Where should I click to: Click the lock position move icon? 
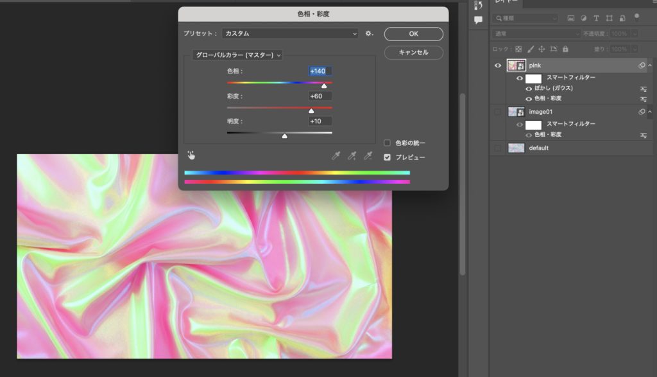[x=542, y=49]
